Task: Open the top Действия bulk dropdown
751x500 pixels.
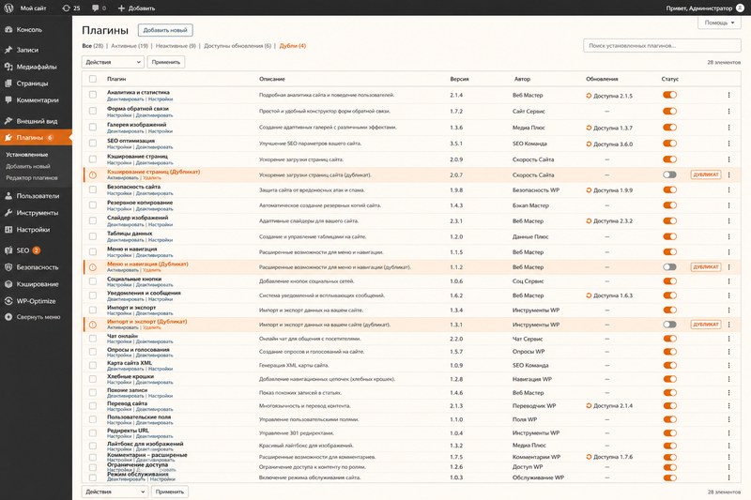Action: tap(113, 62)
